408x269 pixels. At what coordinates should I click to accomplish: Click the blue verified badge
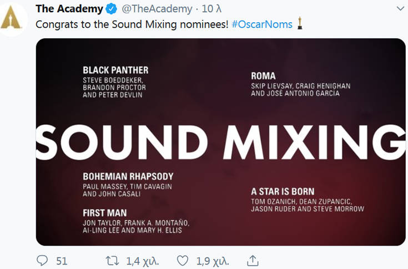pos(112,9)
